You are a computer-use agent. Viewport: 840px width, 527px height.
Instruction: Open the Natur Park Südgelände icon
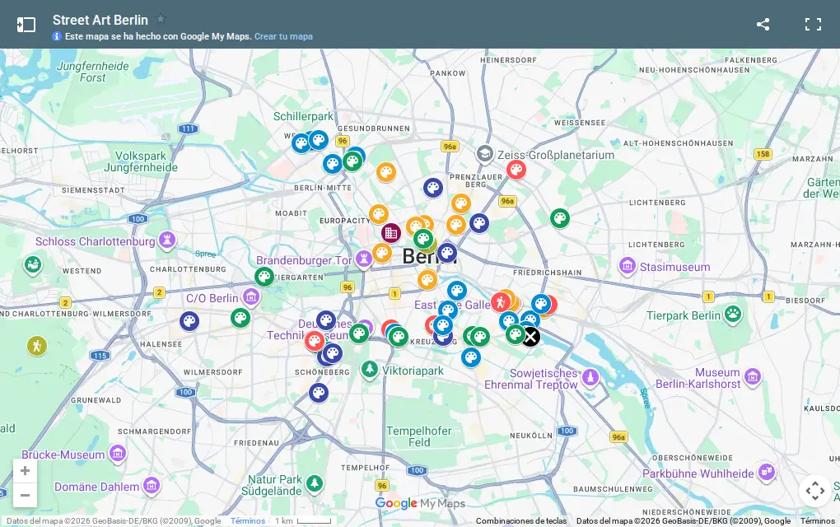pos(315,483)
